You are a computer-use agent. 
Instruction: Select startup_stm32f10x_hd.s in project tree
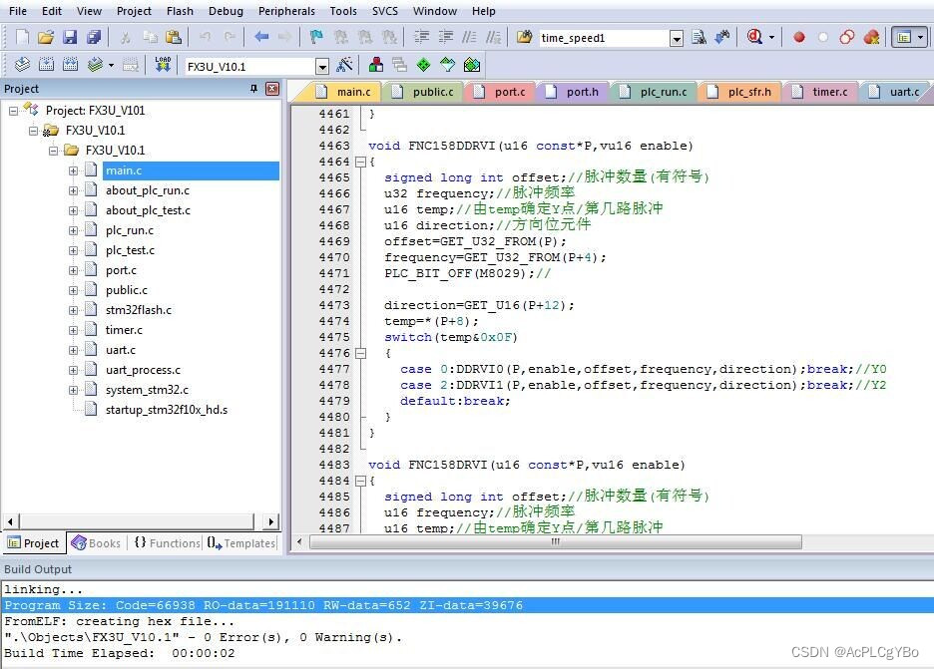coord(167,410)
